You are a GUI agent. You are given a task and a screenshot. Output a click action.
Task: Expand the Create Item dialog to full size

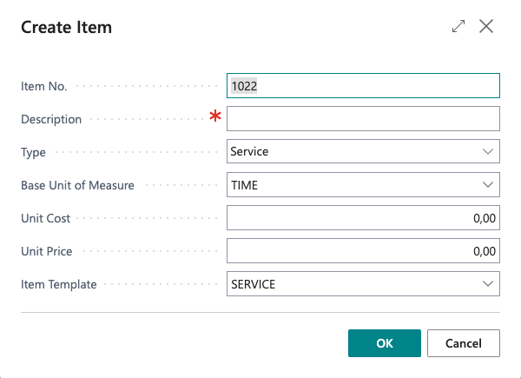[458, 27]
